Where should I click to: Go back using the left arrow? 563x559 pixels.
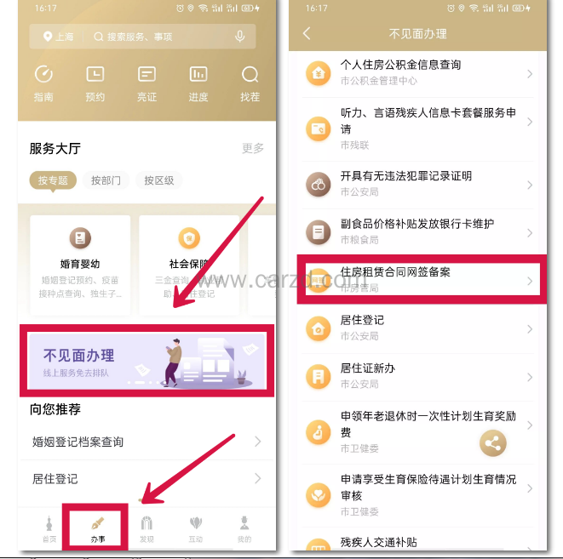click(x=307, y=34)
